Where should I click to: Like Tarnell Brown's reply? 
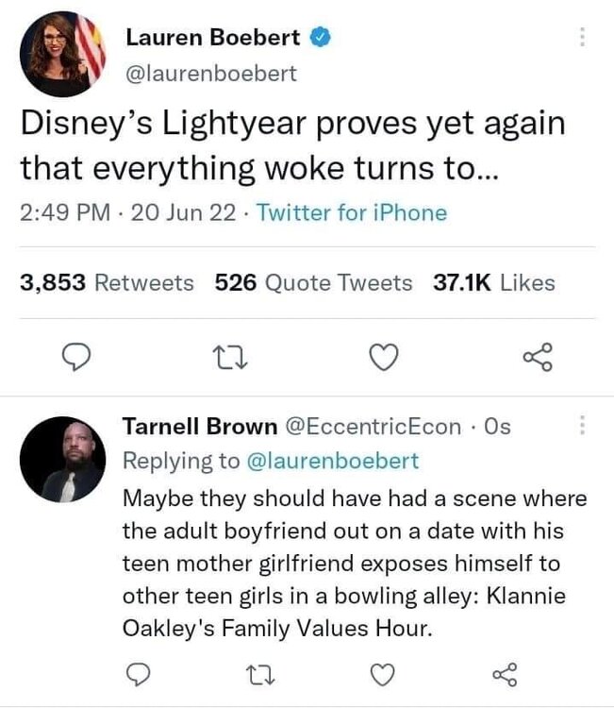[382, 674]
